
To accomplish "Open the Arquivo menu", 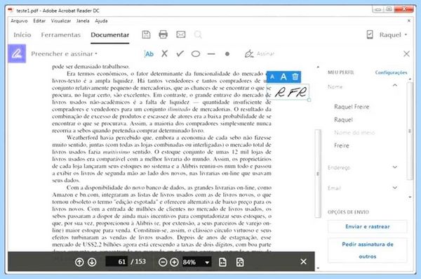I will point(19,20).
